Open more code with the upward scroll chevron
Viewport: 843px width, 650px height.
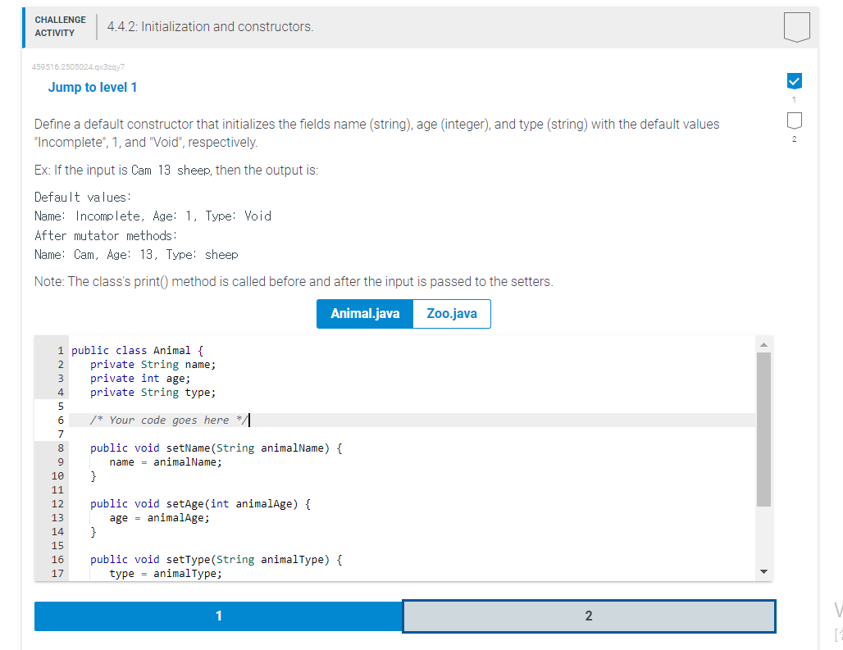coord(763,344)
